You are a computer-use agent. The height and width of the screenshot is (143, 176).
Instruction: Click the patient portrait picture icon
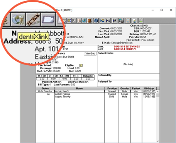point(128,20)
